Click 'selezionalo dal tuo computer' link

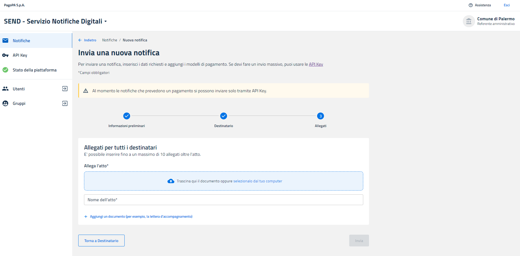tap(258, 181)
